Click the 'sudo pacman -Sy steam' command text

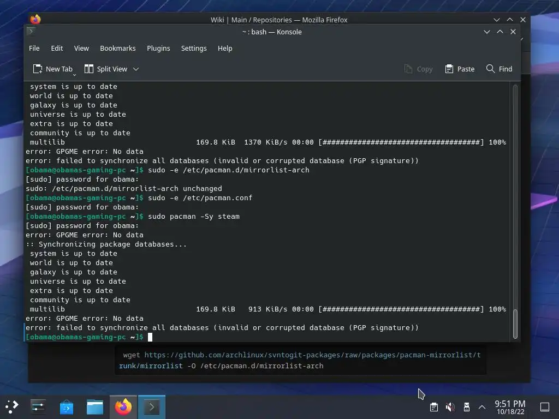click(x=194, y=216)
